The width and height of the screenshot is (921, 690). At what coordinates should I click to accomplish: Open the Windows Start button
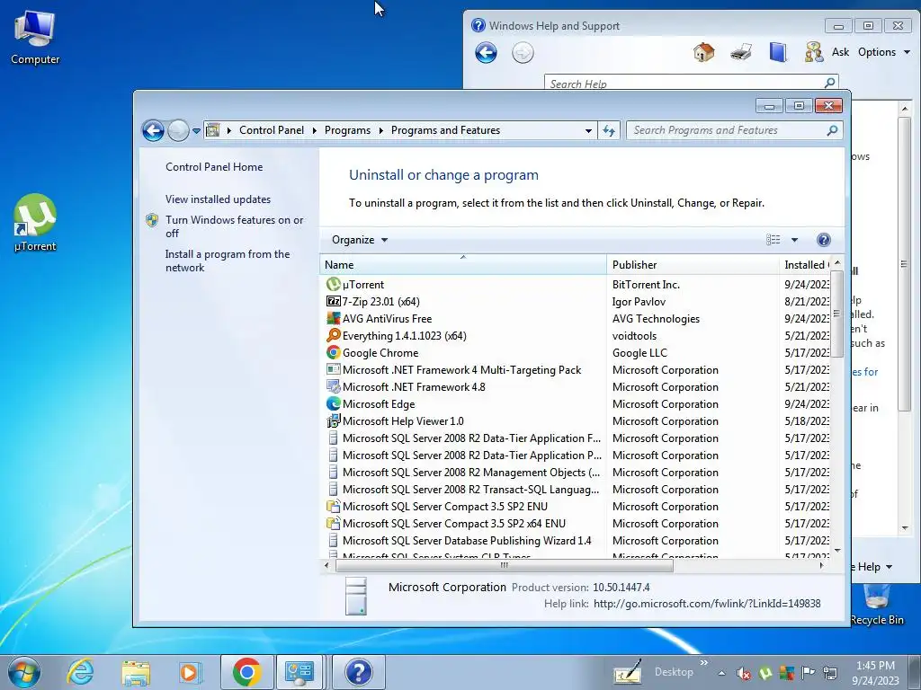[x=24, y=672]
